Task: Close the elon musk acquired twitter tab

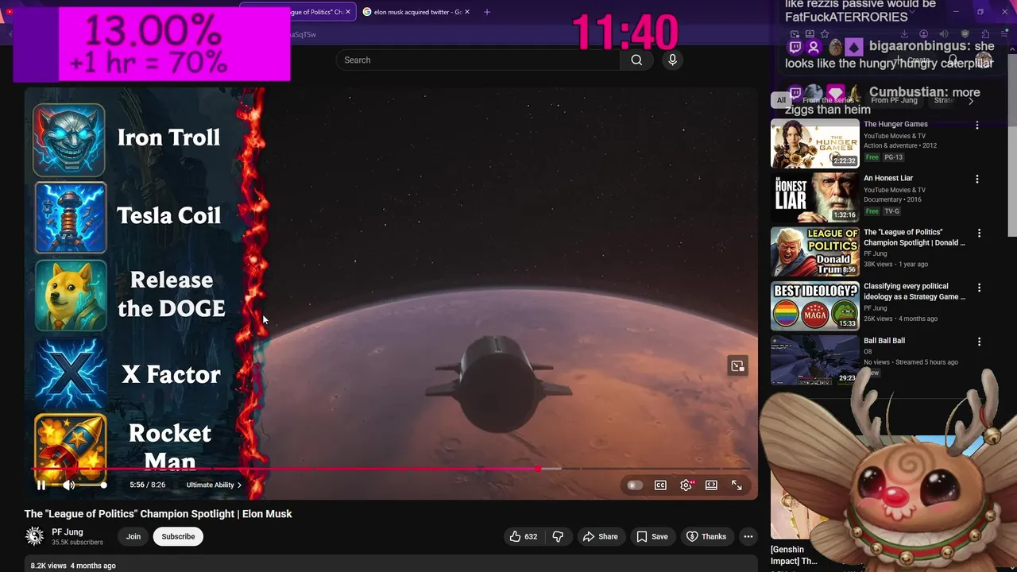Action: click(x=467, y=12)
